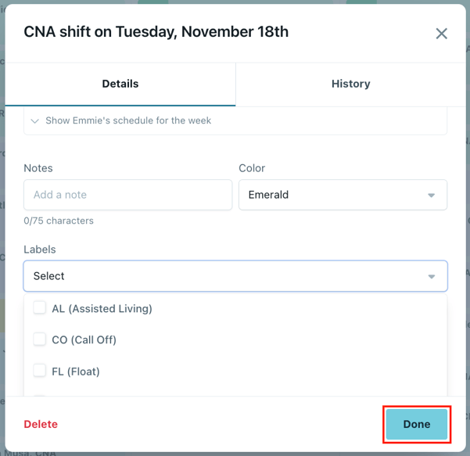
Task: Delete this shift
Action: click(41, 424)
